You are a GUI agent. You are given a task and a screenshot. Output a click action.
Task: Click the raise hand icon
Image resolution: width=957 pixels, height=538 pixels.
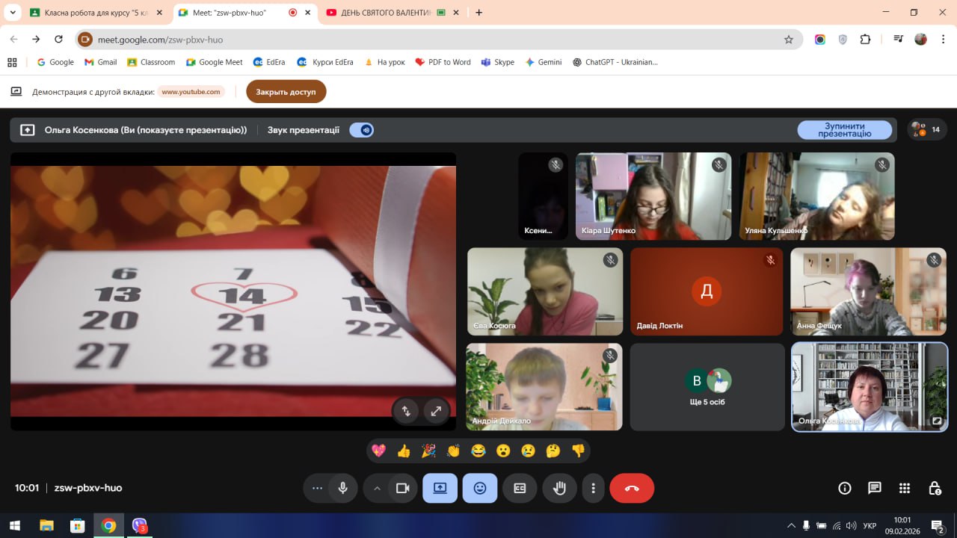[x=559, y=488]
